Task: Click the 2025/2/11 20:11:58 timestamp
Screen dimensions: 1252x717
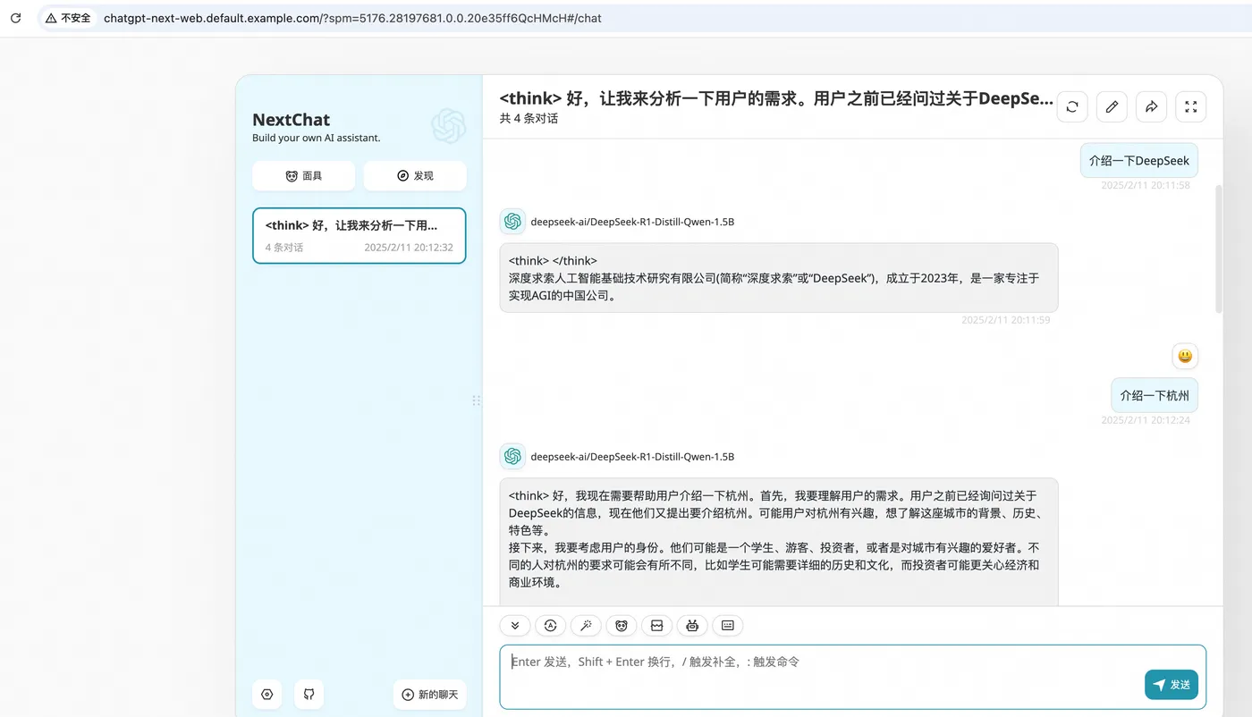Action: (1146, 185)
